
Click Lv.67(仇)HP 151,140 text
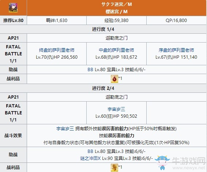176,57
